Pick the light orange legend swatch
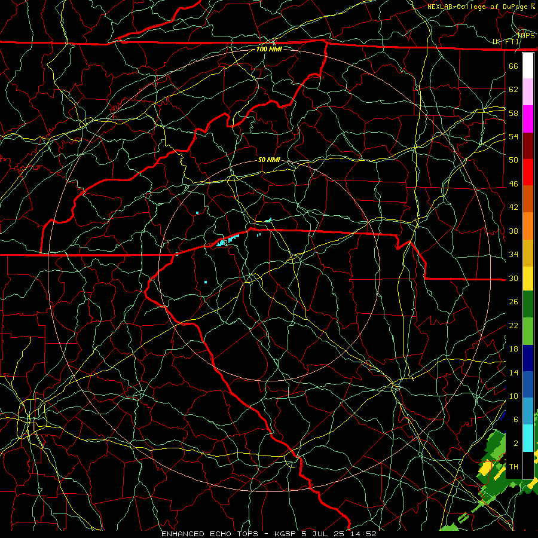This screenshot has height=538, width=538. 528,226
